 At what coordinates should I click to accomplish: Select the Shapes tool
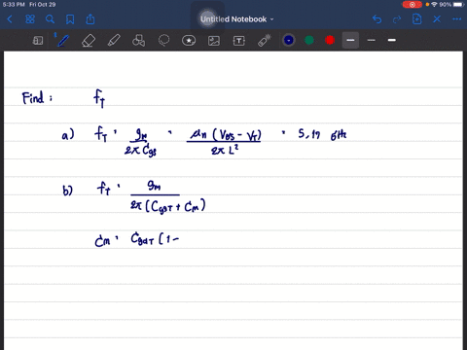click(138, 41)
